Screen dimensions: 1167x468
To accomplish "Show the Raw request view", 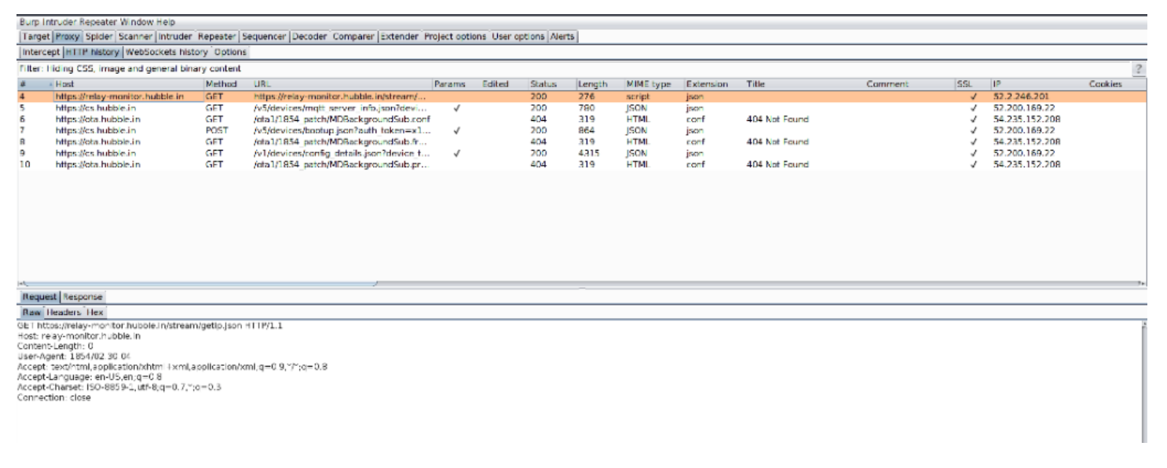I will [x=31, y=312].
